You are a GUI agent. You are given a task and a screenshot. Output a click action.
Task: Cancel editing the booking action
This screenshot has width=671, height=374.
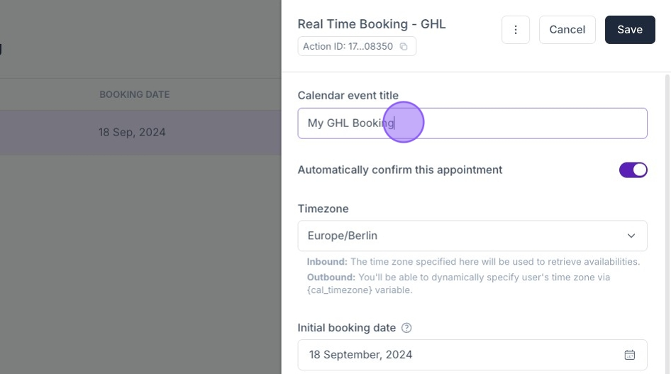(567, 30)
